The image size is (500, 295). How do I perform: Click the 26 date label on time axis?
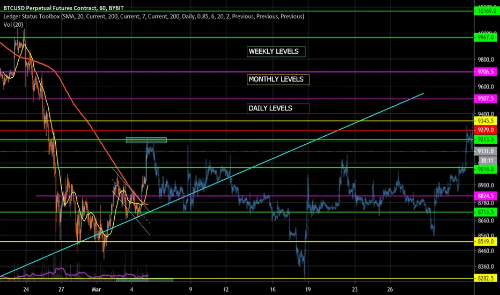point(390,290)
